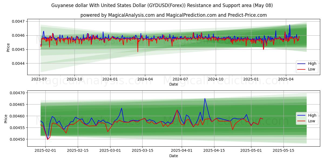The width and height of the screenshot is (324, 162).
Task: Click the 'Price' axis label of top chart
Action: tap(8, 48)
